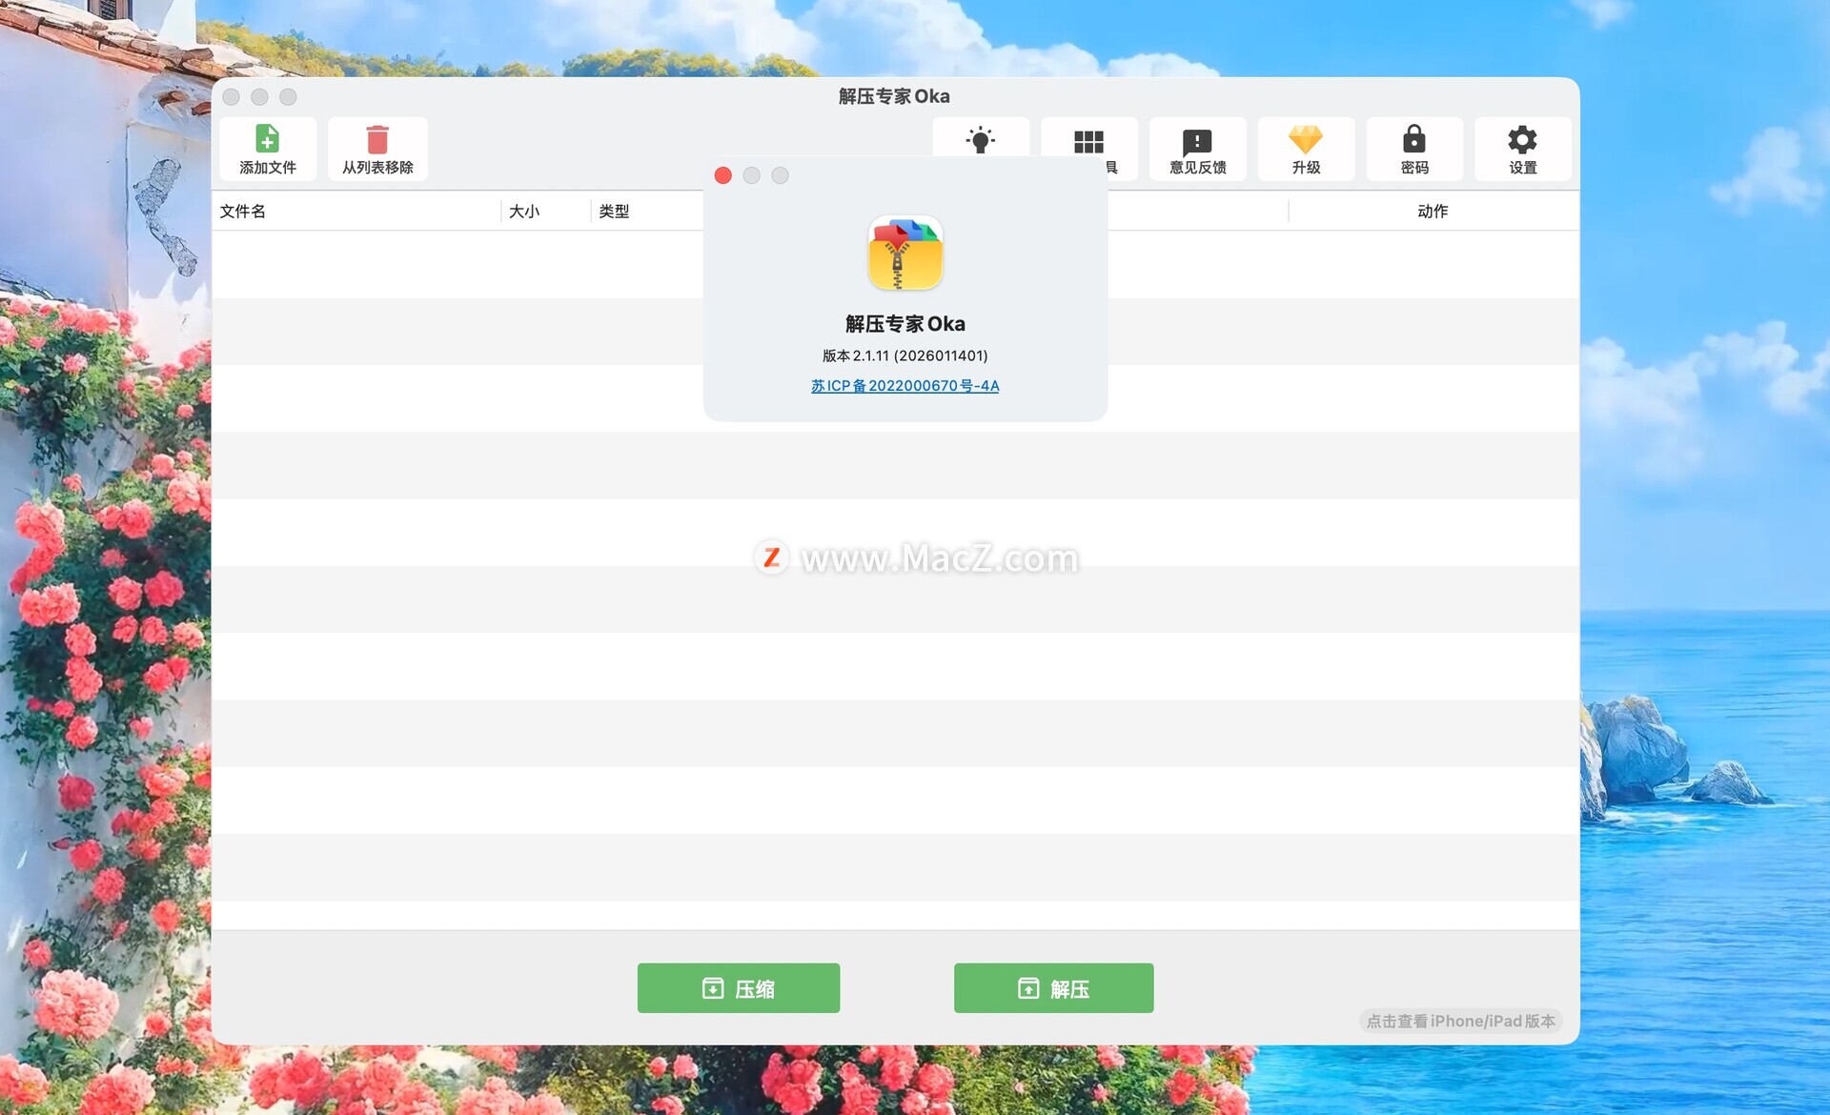1830x1115 pixels.
Task: Click the first empty row in the file list
Action: (x=457, y=265)
